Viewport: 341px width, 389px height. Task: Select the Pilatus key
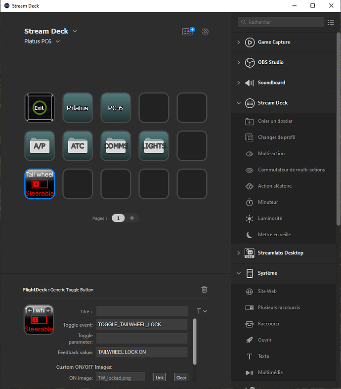(x=78, y=108)
